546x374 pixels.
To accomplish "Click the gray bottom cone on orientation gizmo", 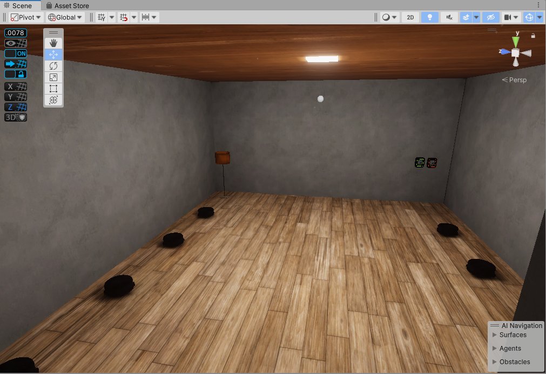I will [516, 62].
